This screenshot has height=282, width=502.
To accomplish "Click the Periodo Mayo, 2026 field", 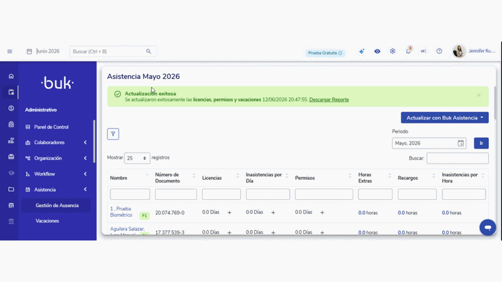I will pyautogui.click(x=429, y=144).
